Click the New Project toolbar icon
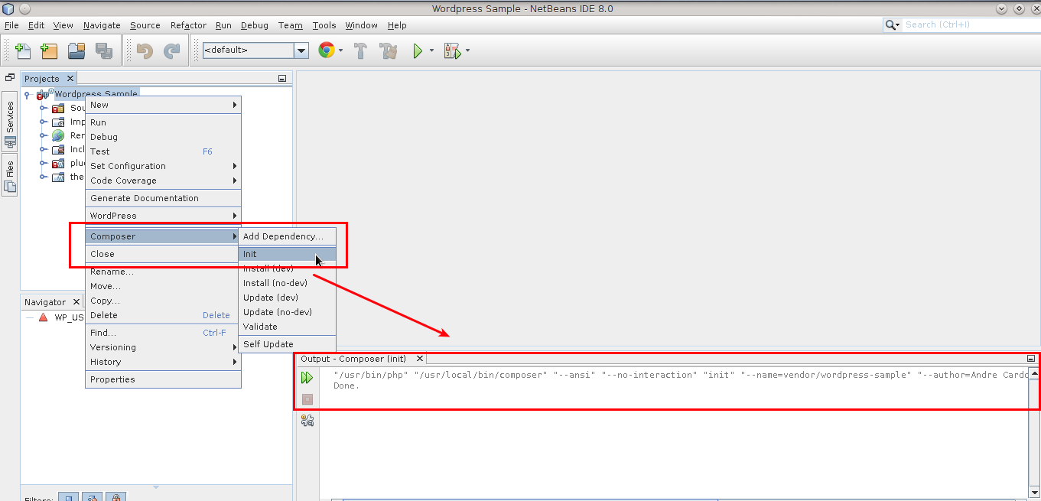This screenshot has height=501, width=1041. pyautogui.click(x=49, y=51)
